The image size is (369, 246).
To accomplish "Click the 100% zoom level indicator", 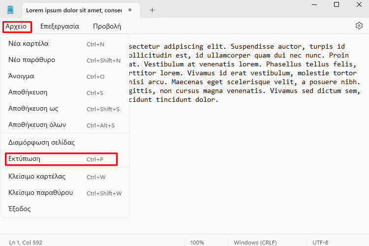I will [x=197, y=242].
